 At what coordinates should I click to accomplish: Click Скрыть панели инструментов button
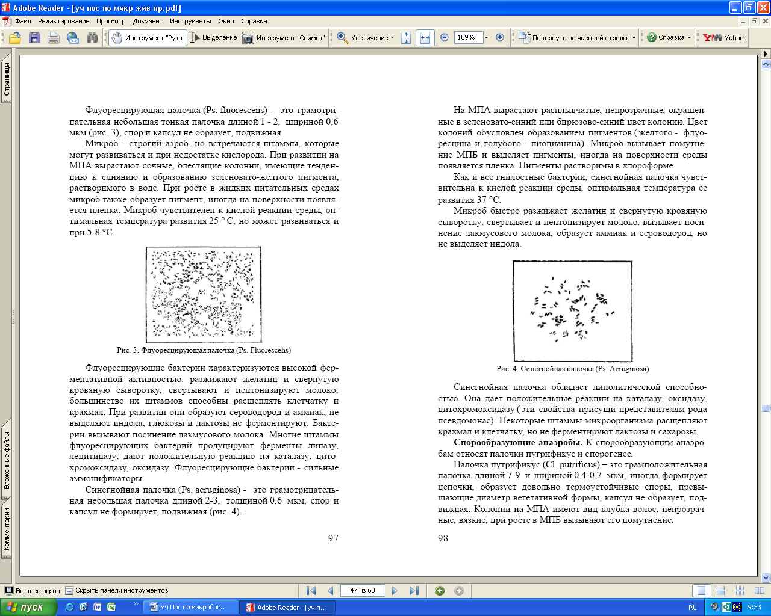click(x=117, y=591)
